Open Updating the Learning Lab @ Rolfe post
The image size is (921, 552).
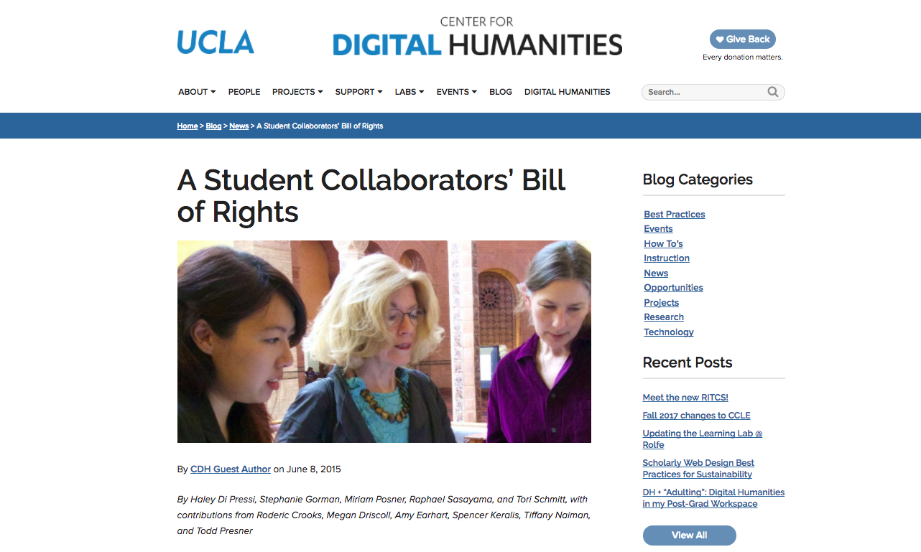coord(703,439)
